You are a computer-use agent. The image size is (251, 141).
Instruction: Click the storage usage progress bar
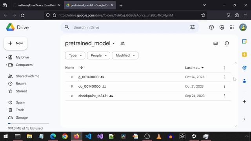tap(29, 124)
